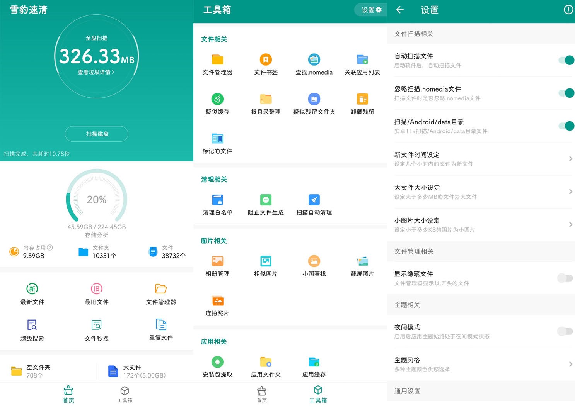Open 阻止文件生成 block file creation
This screenshot has width=575, height=407.
(266, 200)
